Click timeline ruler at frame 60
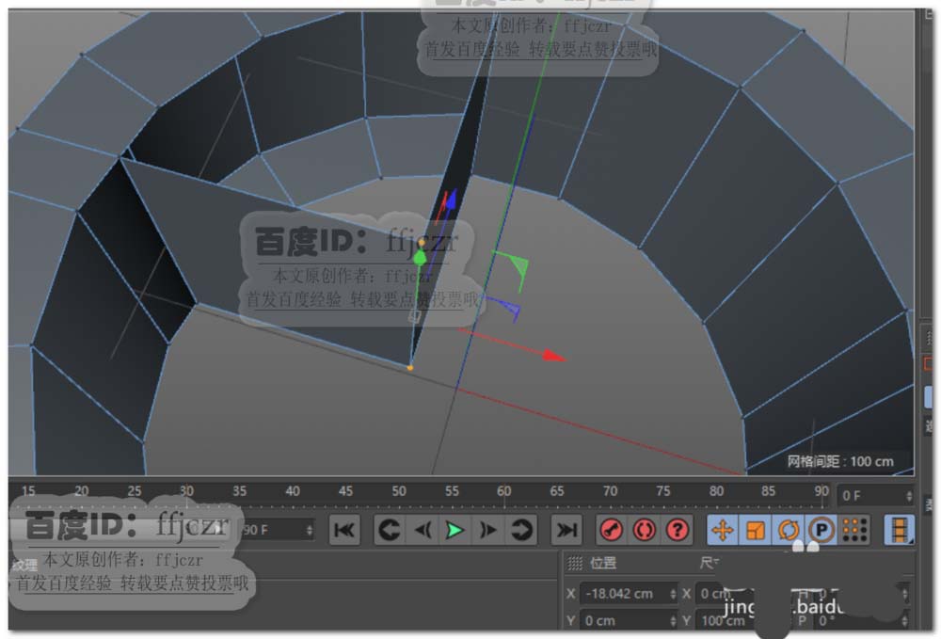This screenshot has width=941, height=639. point(504,491)
